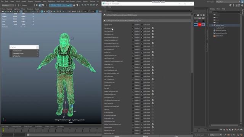The image size is (244, 137).
Task: Expand the GPU Cache submenu
Action: (x=24, y=56)
